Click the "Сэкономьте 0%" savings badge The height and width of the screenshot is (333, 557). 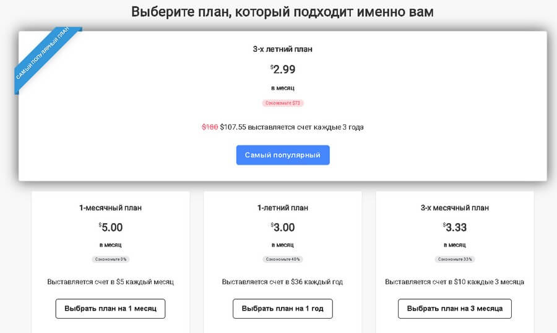110,259
